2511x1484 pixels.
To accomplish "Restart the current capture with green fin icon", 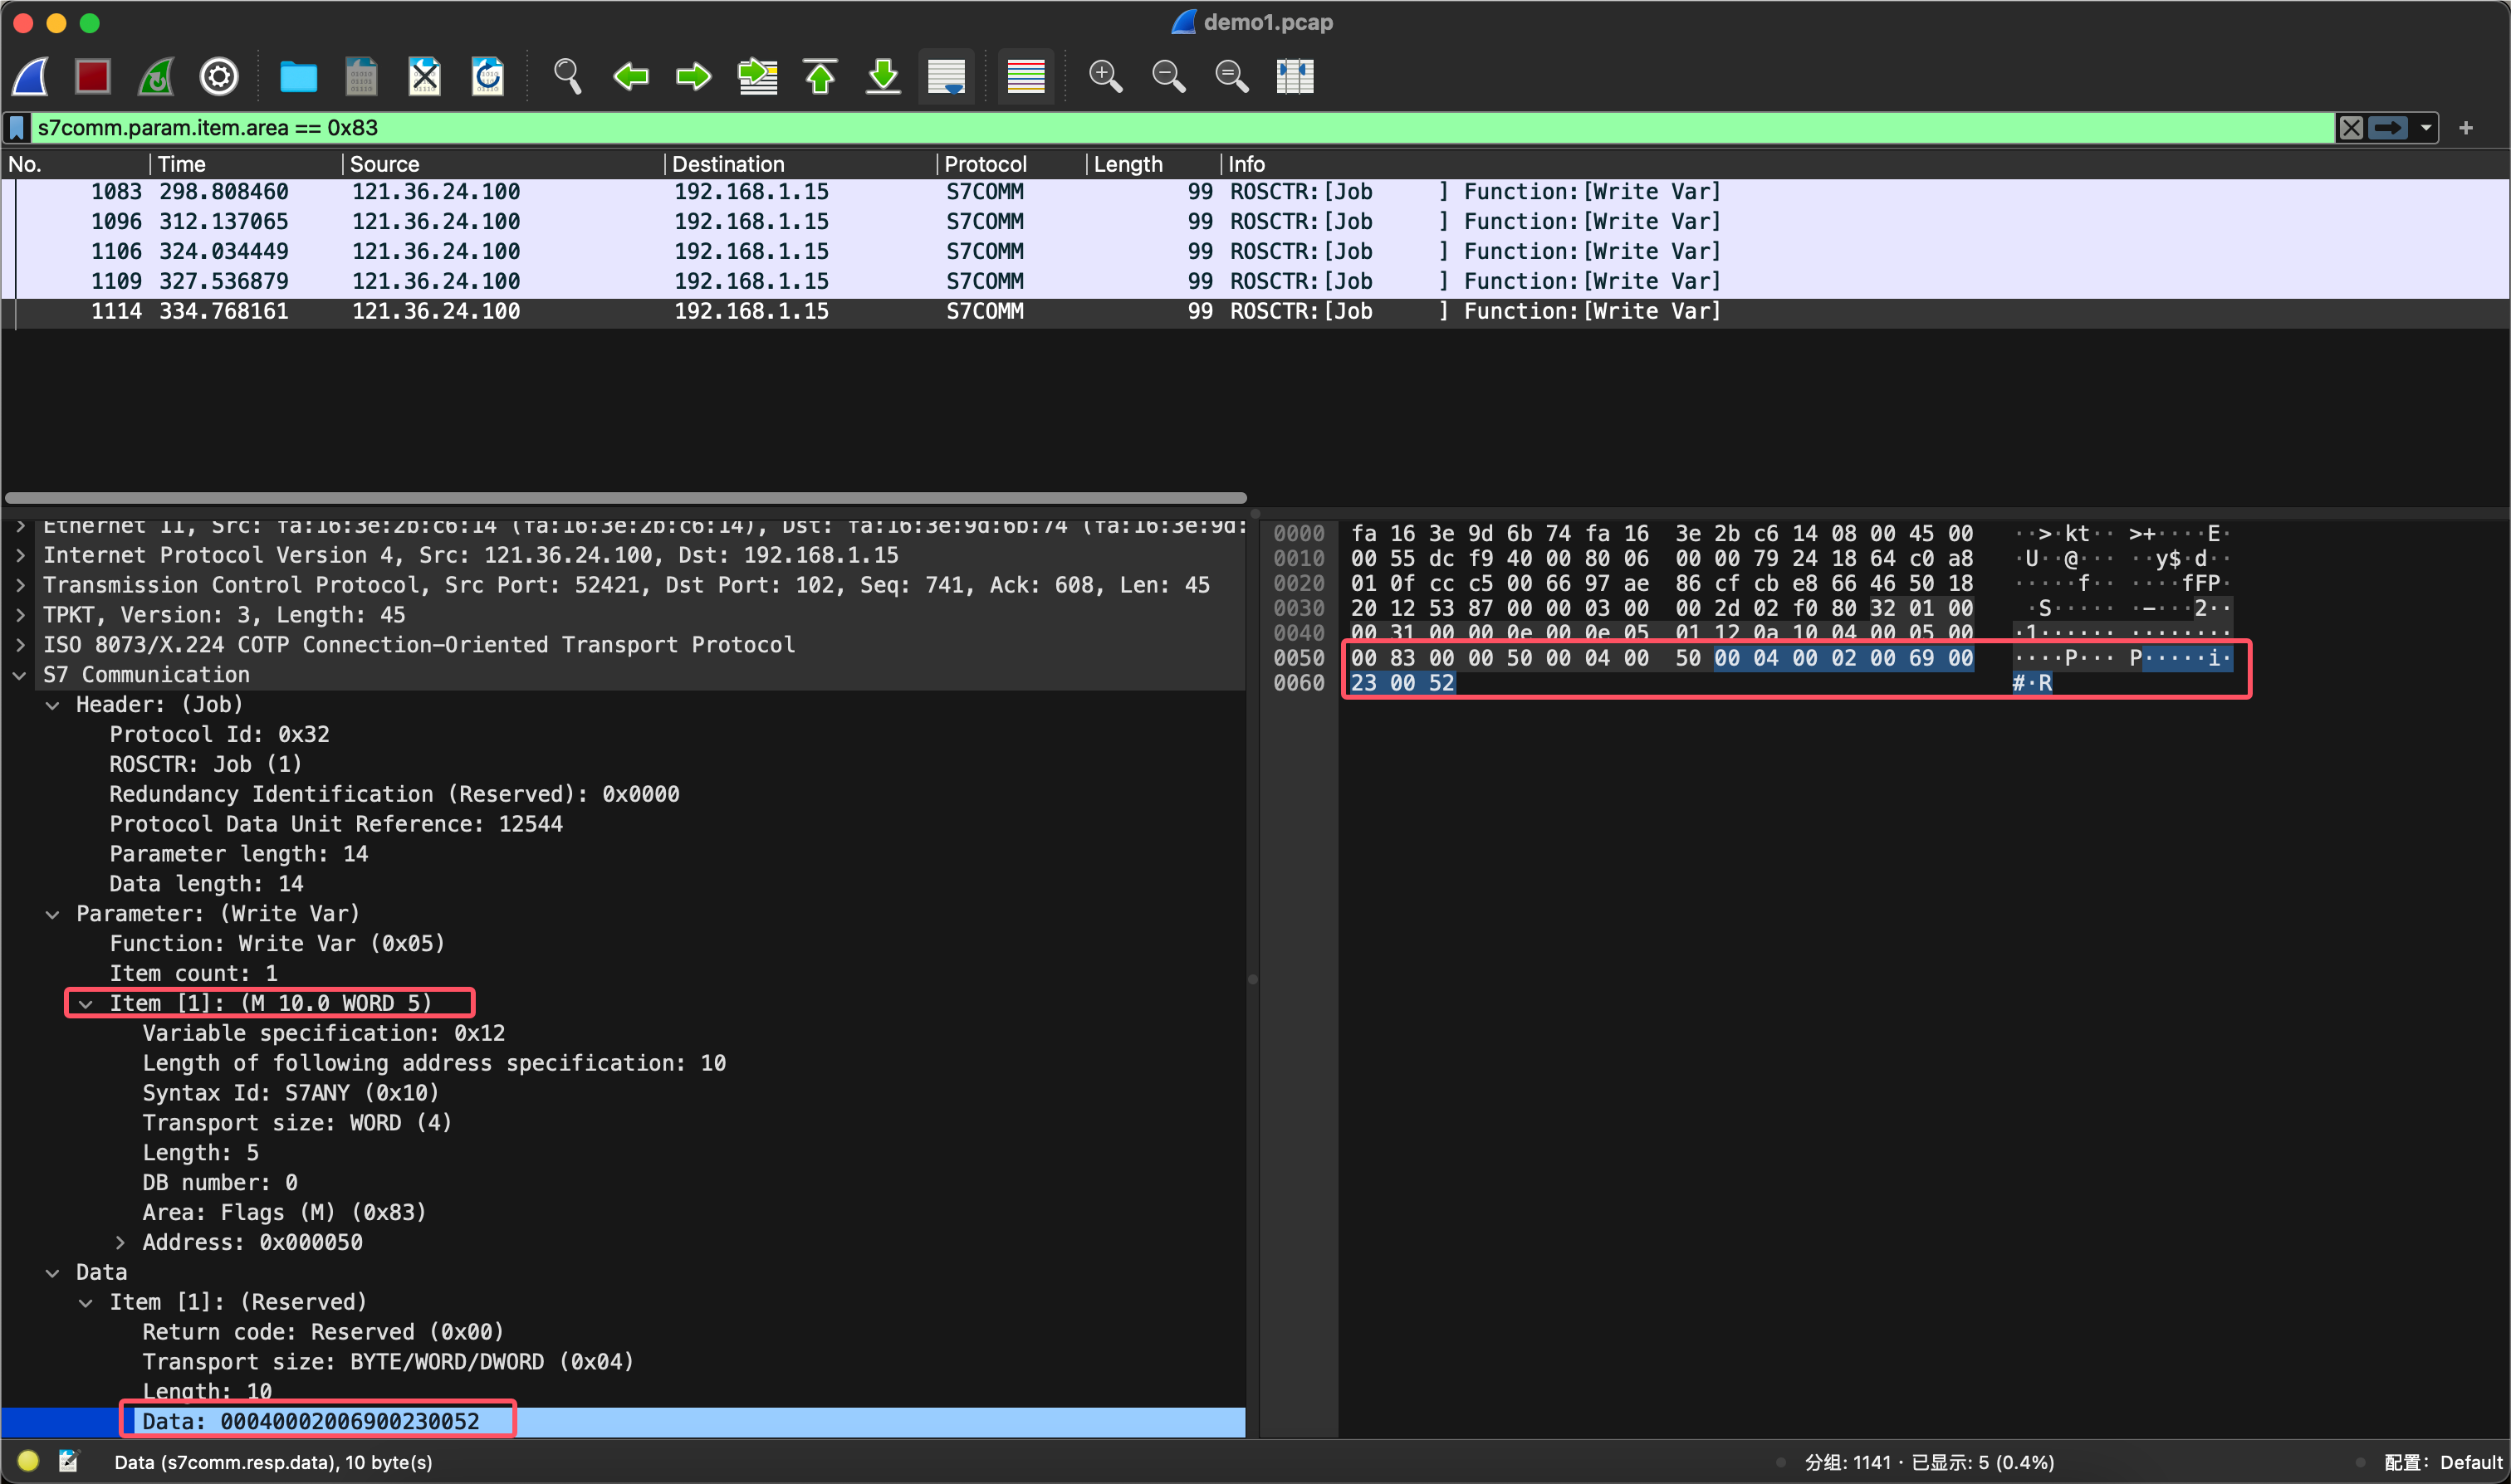I will tap(156, 76).
